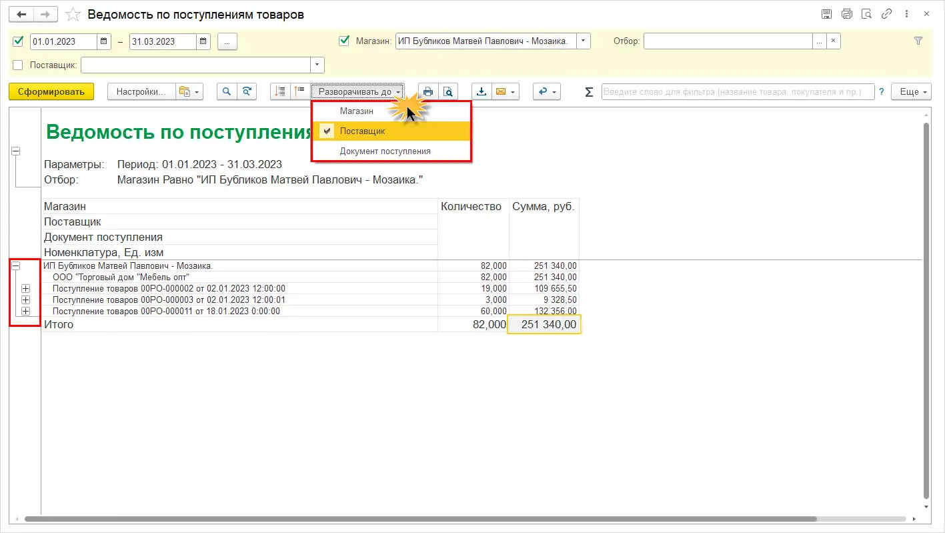Expand receipt document 00РО-000002 row
Viewport: 945px width, 533px height.
pyautogui.click(x=25, y=289)
